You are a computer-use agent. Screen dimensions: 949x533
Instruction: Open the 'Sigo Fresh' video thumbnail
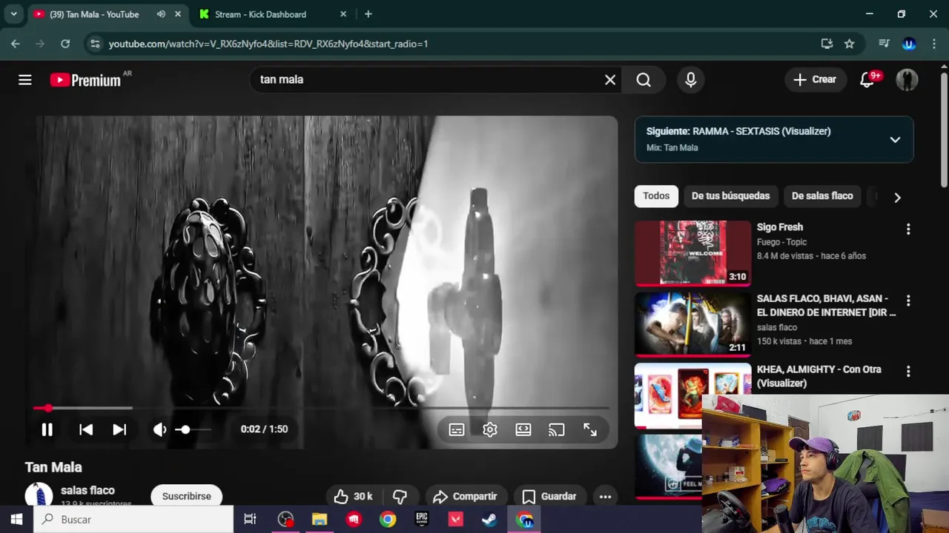[692, 253]
